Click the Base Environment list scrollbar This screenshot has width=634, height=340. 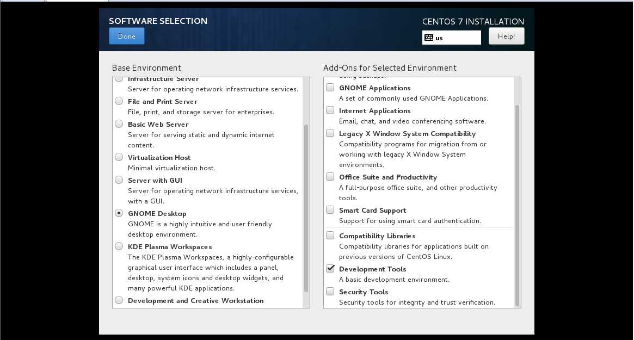pos(306,208)
